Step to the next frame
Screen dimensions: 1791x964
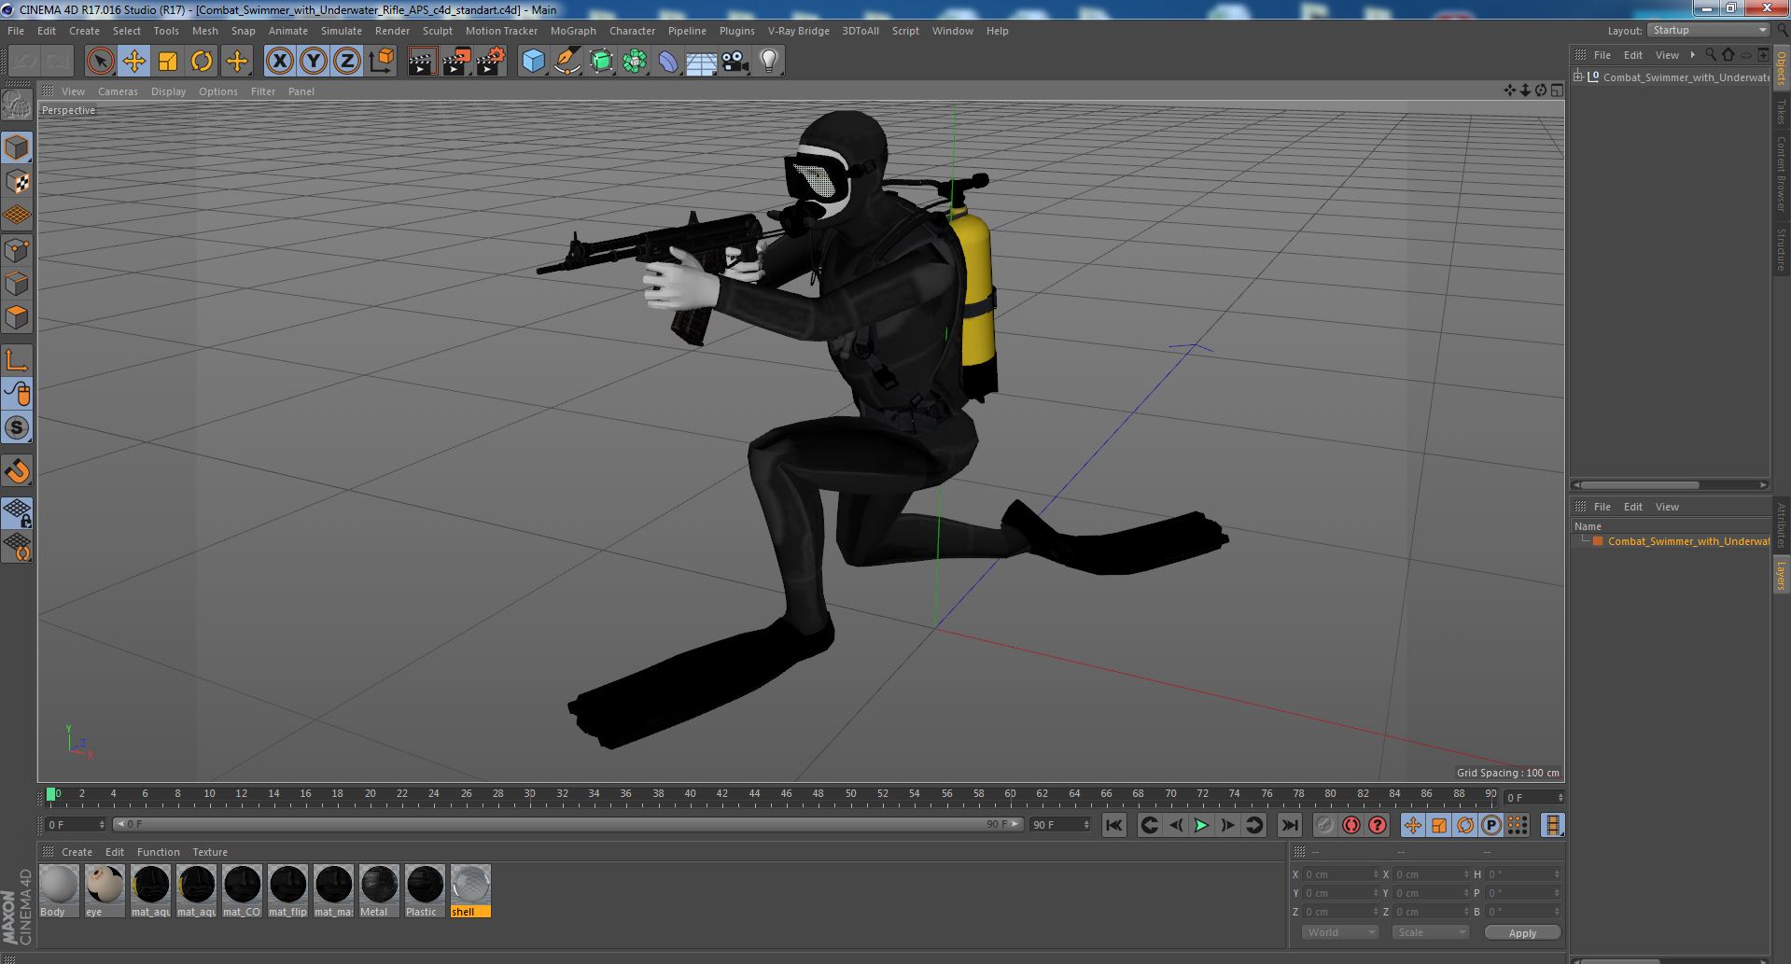1227,825
